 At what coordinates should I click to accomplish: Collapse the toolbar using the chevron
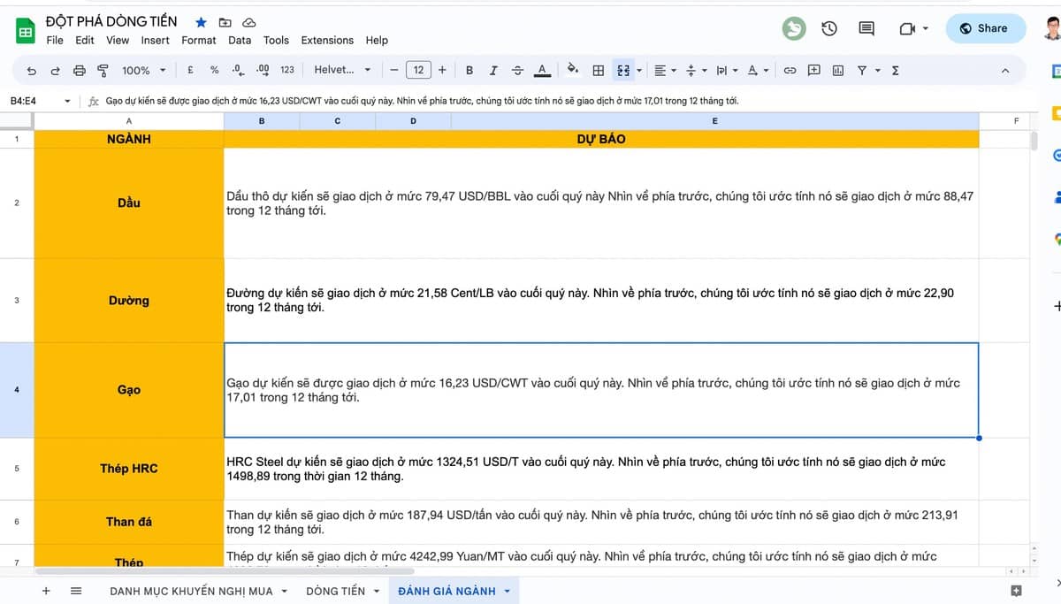pos(1005,69)
